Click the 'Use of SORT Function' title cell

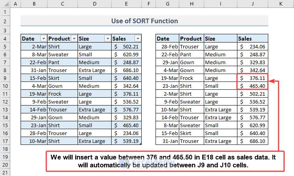coord(144,21)
